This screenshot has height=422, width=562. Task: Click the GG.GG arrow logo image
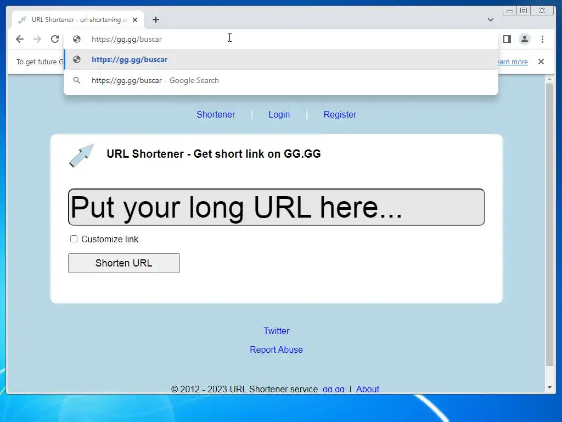82,156
